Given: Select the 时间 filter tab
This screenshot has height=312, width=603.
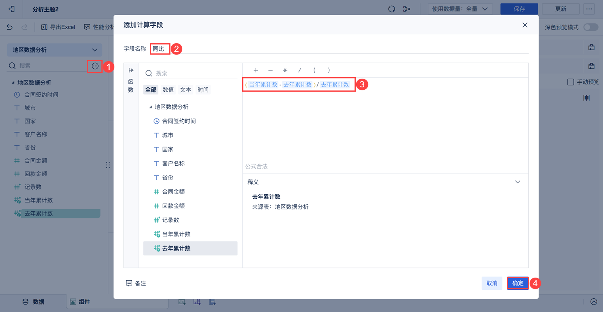Looking at the screenshot, I should click(203, 90).
